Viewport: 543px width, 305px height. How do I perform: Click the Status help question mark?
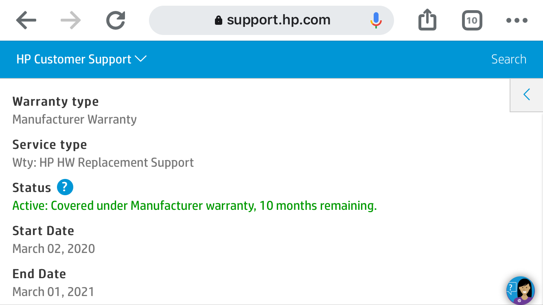pos(65,187)
